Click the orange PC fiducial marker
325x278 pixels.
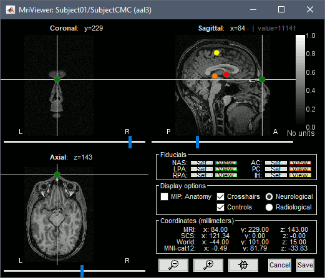[x=215, y=76]
